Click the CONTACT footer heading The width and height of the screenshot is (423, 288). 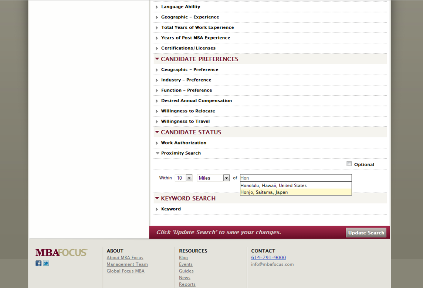tap(263, 251)
